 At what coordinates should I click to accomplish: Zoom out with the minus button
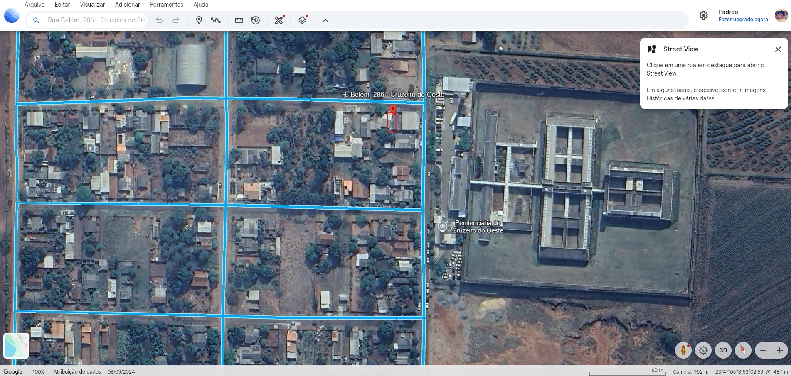763,350
